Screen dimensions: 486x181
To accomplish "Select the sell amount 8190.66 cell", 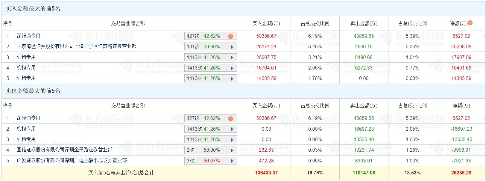I will 364,57.
